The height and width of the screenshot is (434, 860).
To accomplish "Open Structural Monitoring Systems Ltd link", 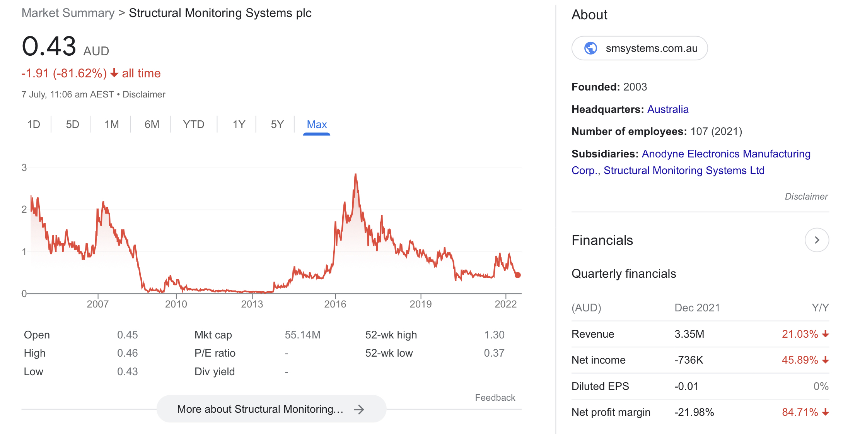I will [x=684, y=171].
